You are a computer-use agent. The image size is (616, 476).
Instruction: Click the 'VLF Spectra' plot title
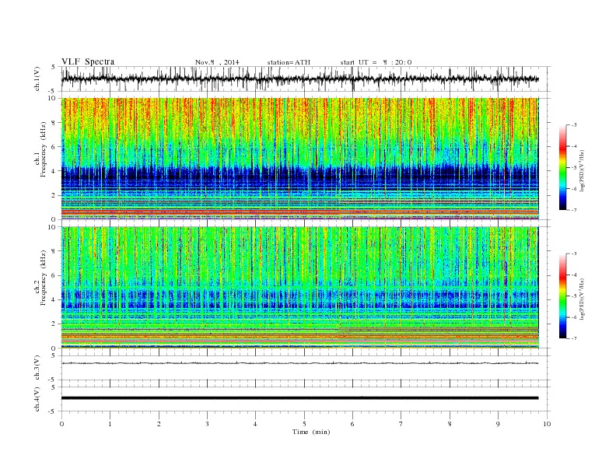tap(88, 61)
